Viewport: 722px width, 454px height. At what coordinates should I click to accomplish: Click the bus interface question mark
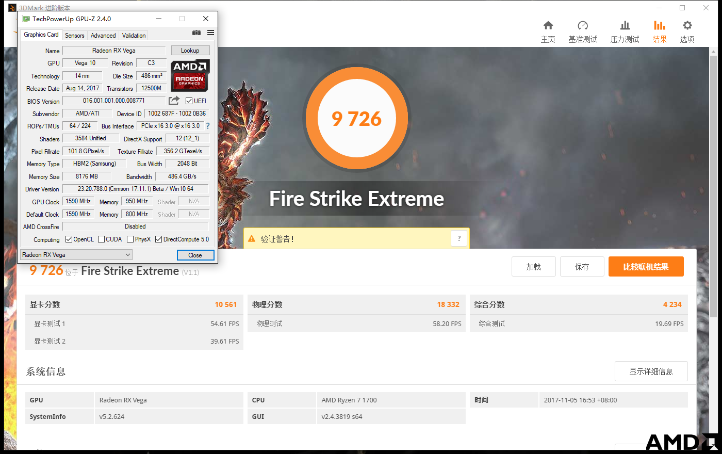[208, 126]
